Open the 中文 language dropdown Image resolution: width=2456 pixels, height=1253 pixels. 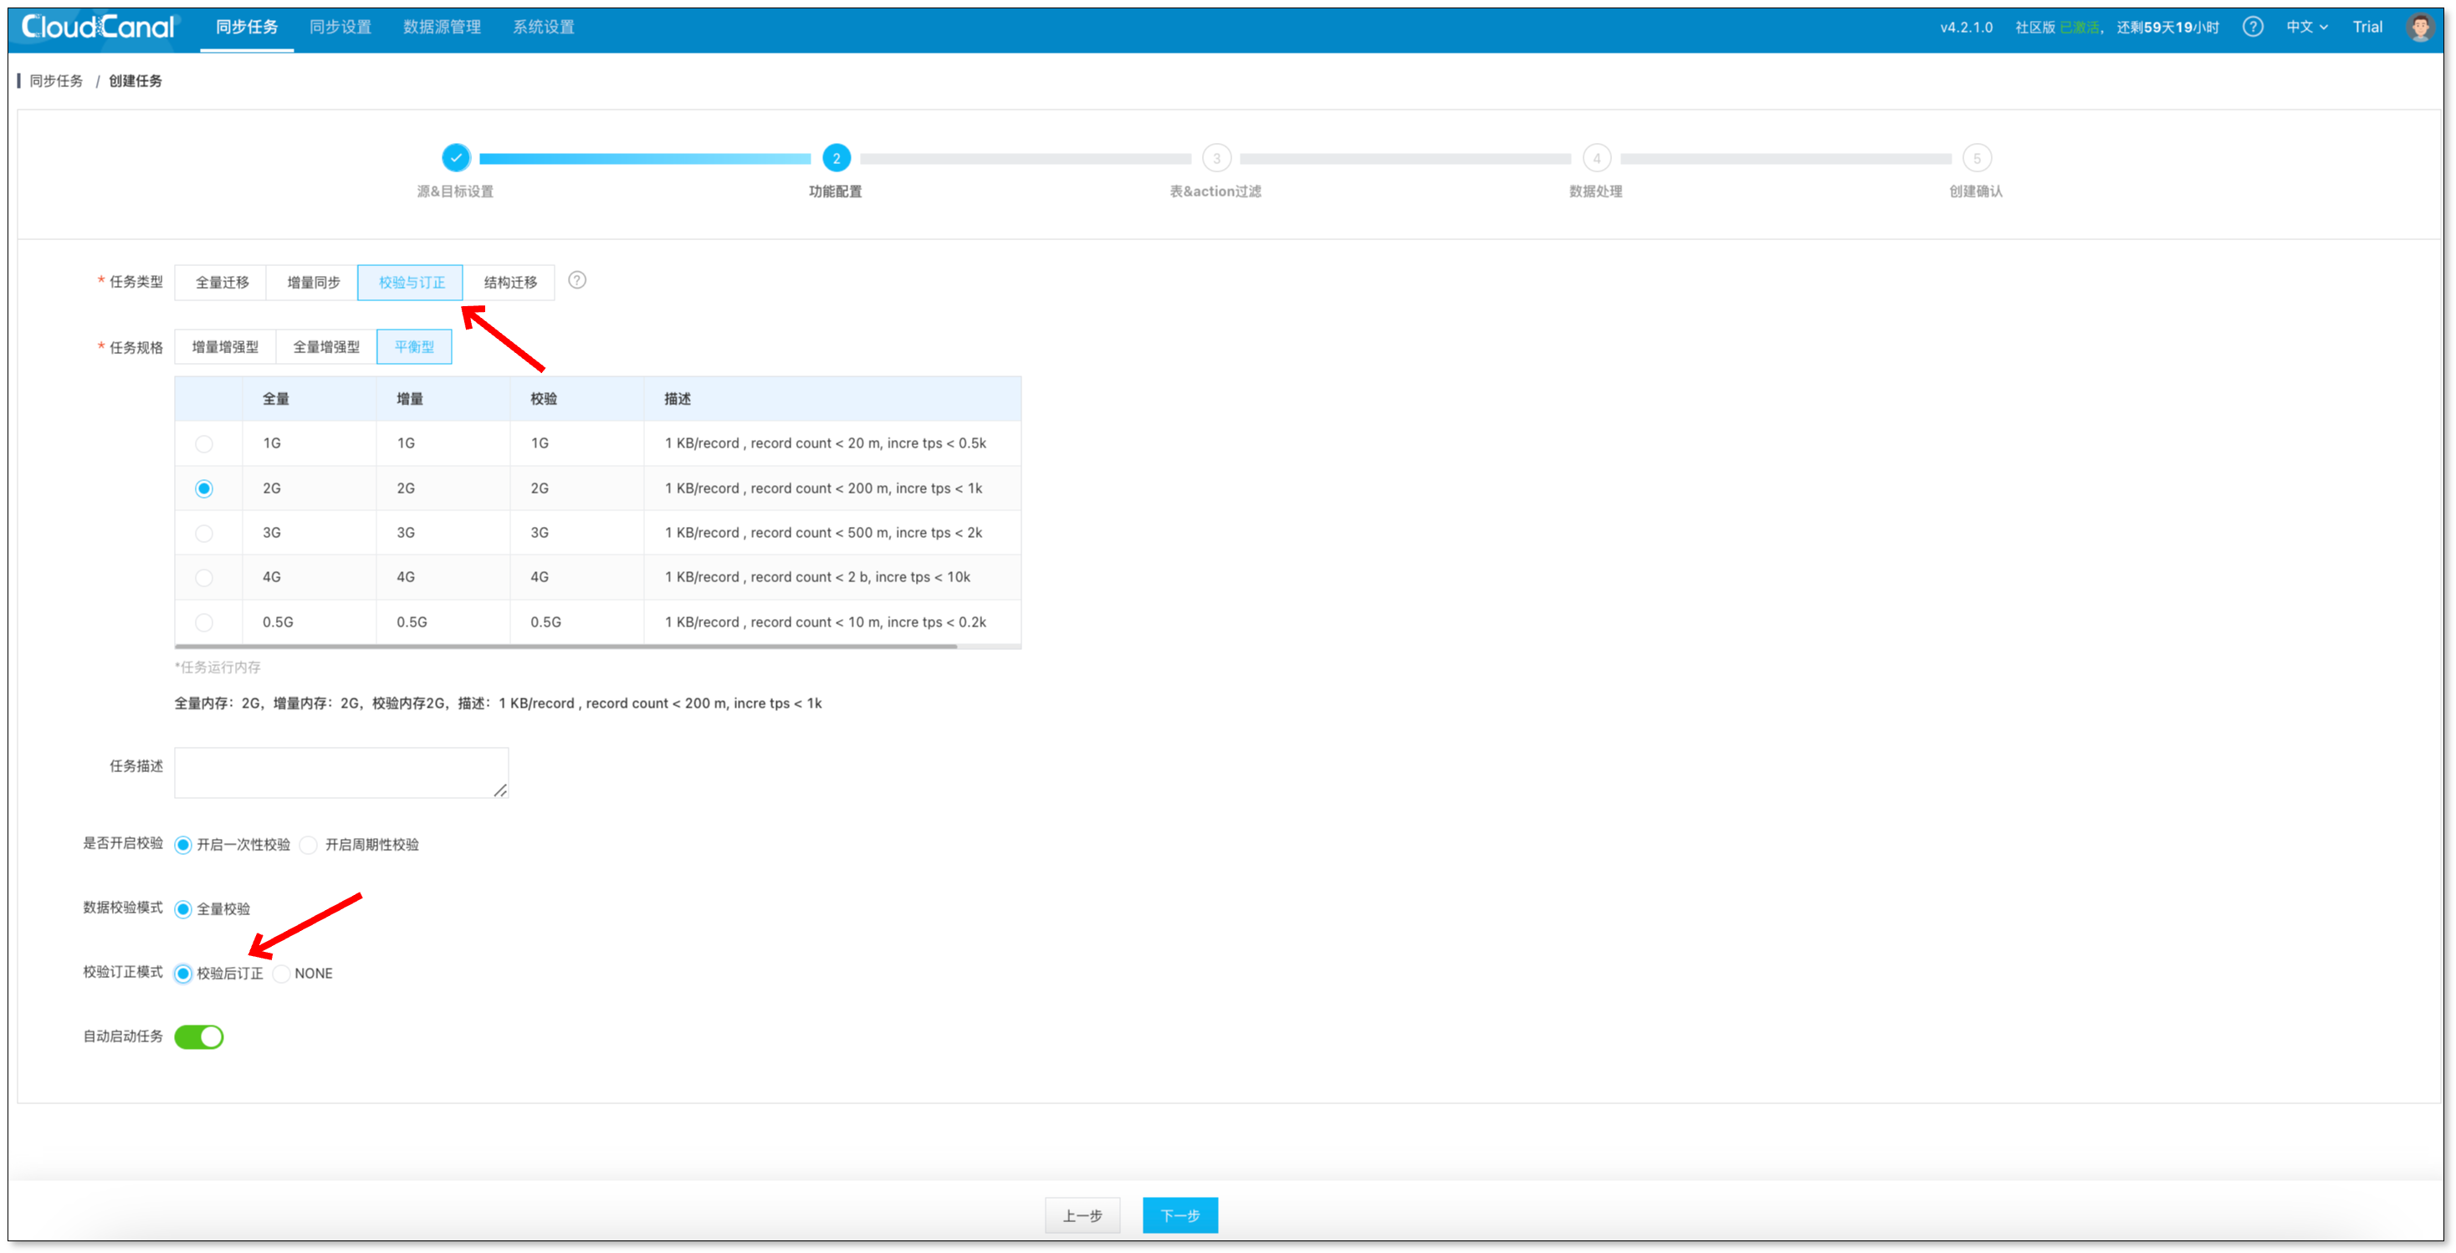click(2306, 27)
